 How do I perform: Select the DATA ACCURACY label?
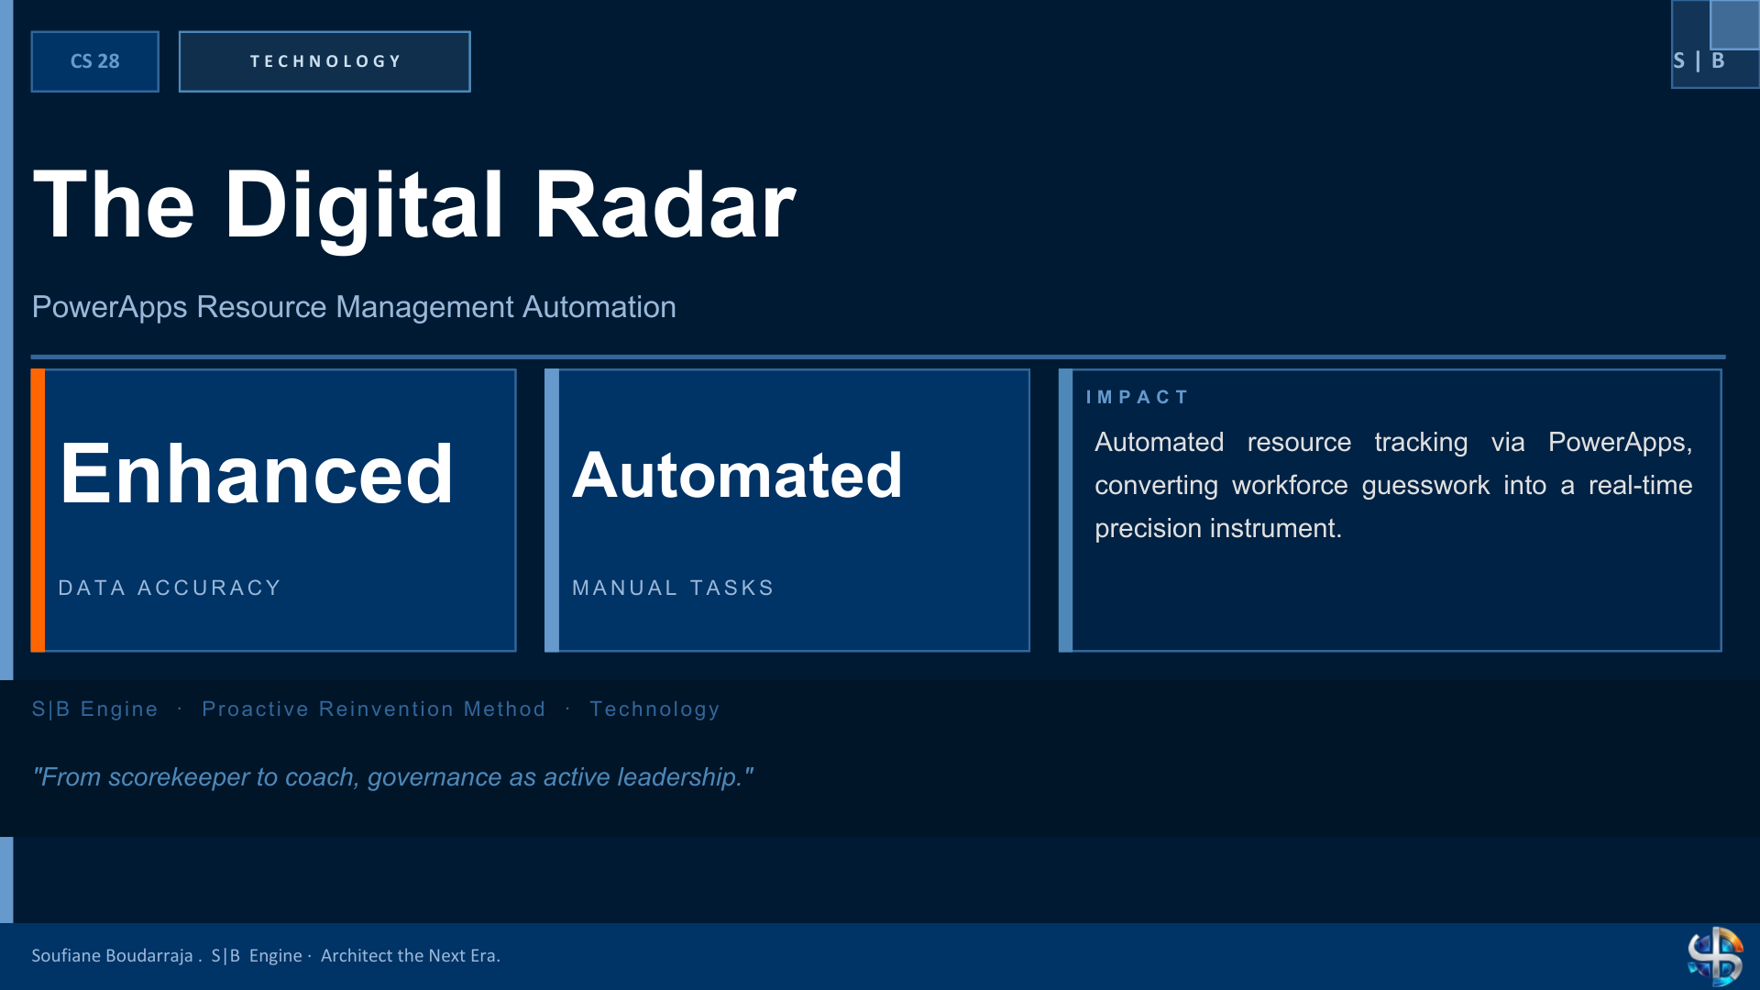pyautogui.click(x=170, y=588)
